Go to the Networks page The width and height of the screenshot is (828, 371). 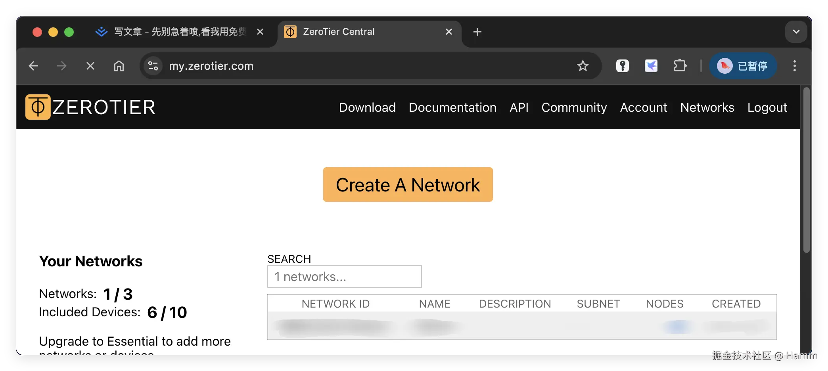[x=707, y=107]
